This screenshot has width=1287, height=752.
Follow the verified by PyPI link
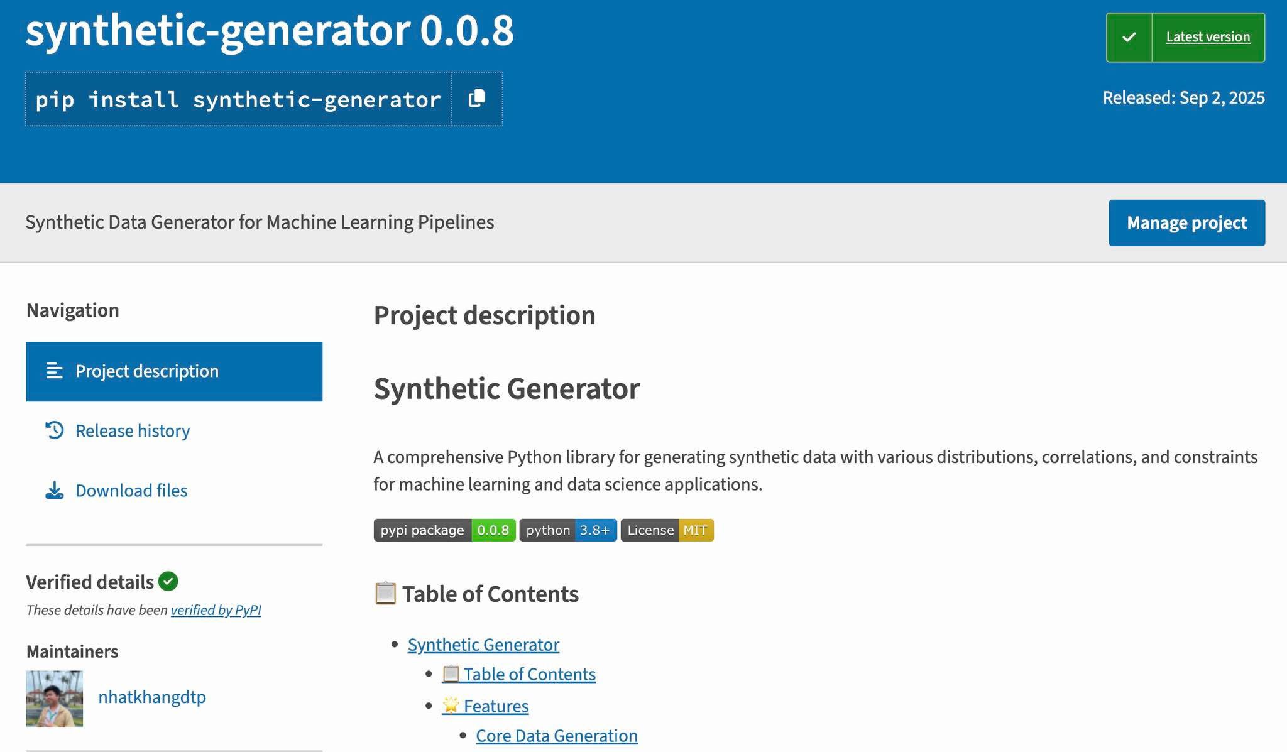(216, 610)
